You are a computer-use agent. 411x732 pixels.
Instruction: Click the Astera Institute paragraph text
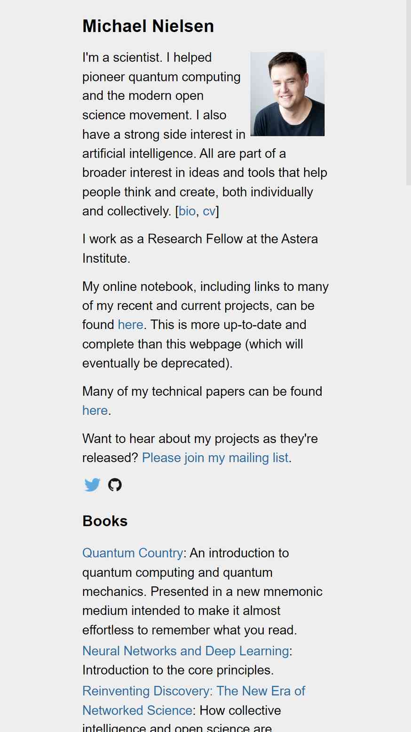[200, 249]
